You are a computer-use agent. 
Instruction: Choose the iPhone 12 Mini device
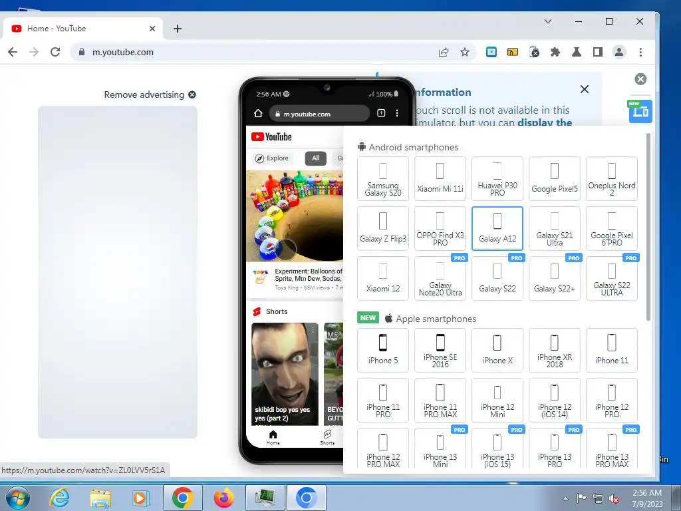pos(497,400)
